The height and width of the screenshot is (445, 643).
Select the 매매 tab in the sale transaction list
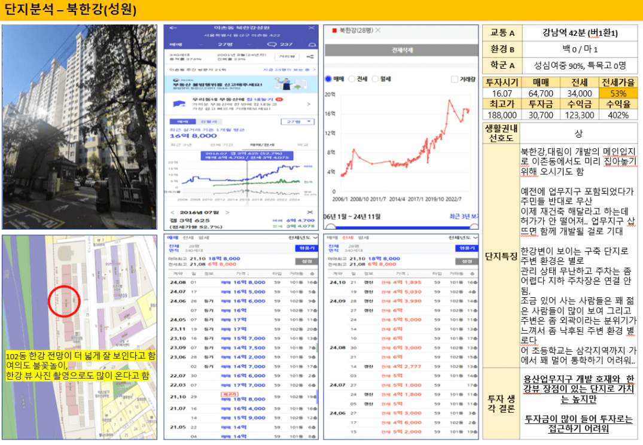coord(173,237)
